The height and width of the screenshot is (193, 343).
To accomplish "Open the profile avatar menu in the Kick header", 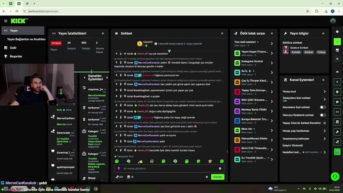I will [333, 21].
